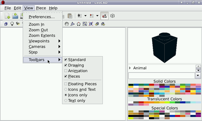202x121 pixels.
Task: Enable the Floating Pieces checkbox
Action: tap(66, 84)
